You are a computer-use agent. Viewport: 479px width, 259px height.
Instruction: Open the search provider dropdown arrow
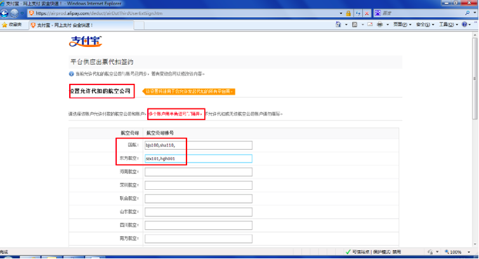point(475,13)
